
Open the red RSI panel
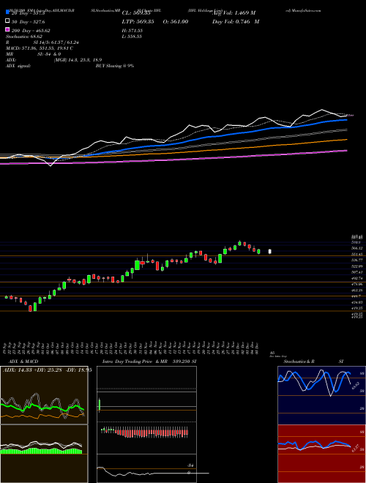(x=321, y=454)
